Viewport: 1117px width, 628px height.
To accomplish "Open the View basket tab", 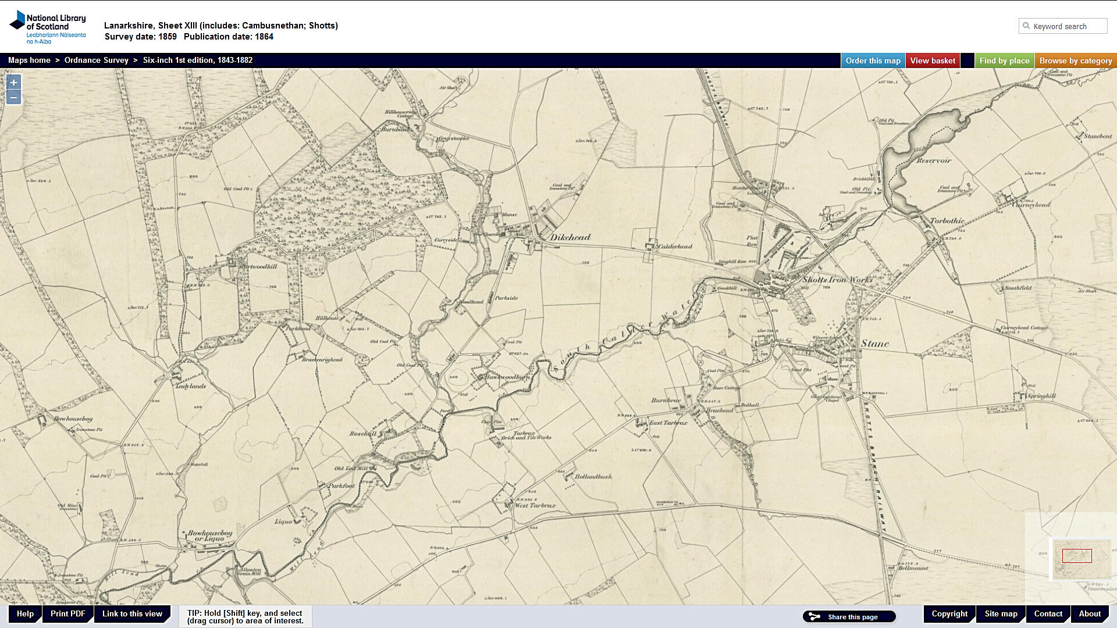I will (933, 60).
